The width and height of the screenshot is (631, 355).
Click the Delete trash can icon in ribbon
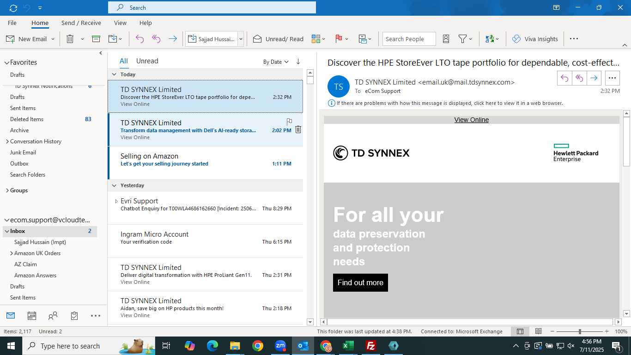click(70, 39)
